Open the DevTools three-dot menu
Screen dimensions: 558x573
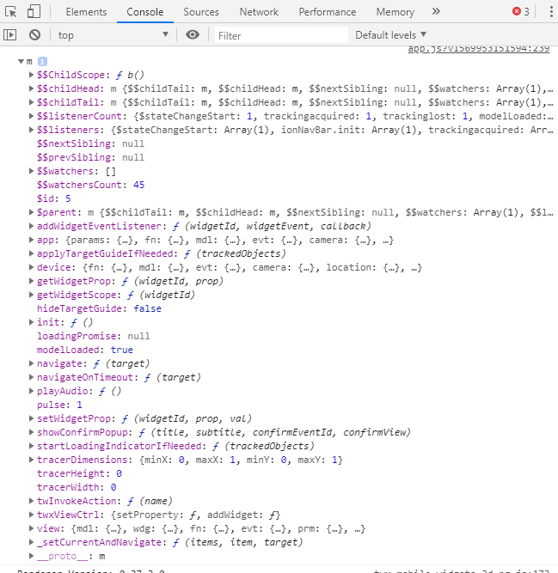(x=549, y=11)
